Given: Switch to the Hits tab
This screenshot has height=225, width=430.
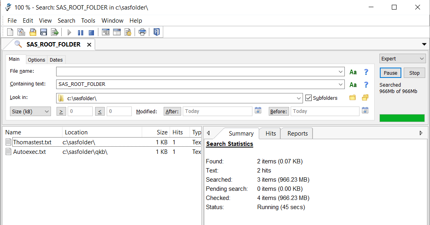Looking at the screenshot, I should pyautogui.click(x=271, y=134).
